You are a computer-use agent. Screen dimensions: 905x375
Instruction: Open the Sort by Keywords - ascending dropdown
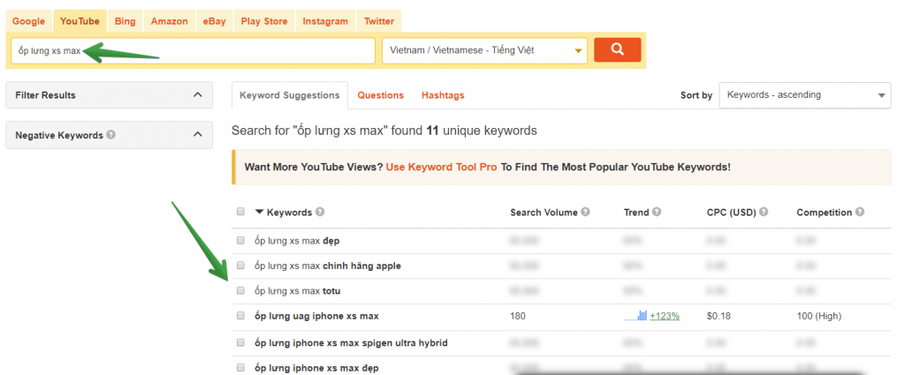805,95
